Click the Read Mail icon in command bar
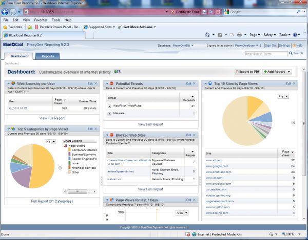The image size is (308, 240). click(x=232, y=35)
